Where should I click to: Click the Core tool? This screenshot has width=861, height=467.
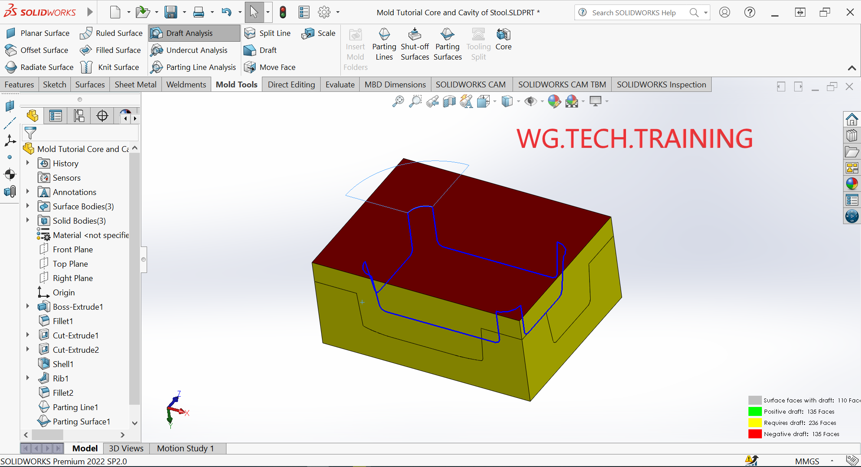[503, 39]
